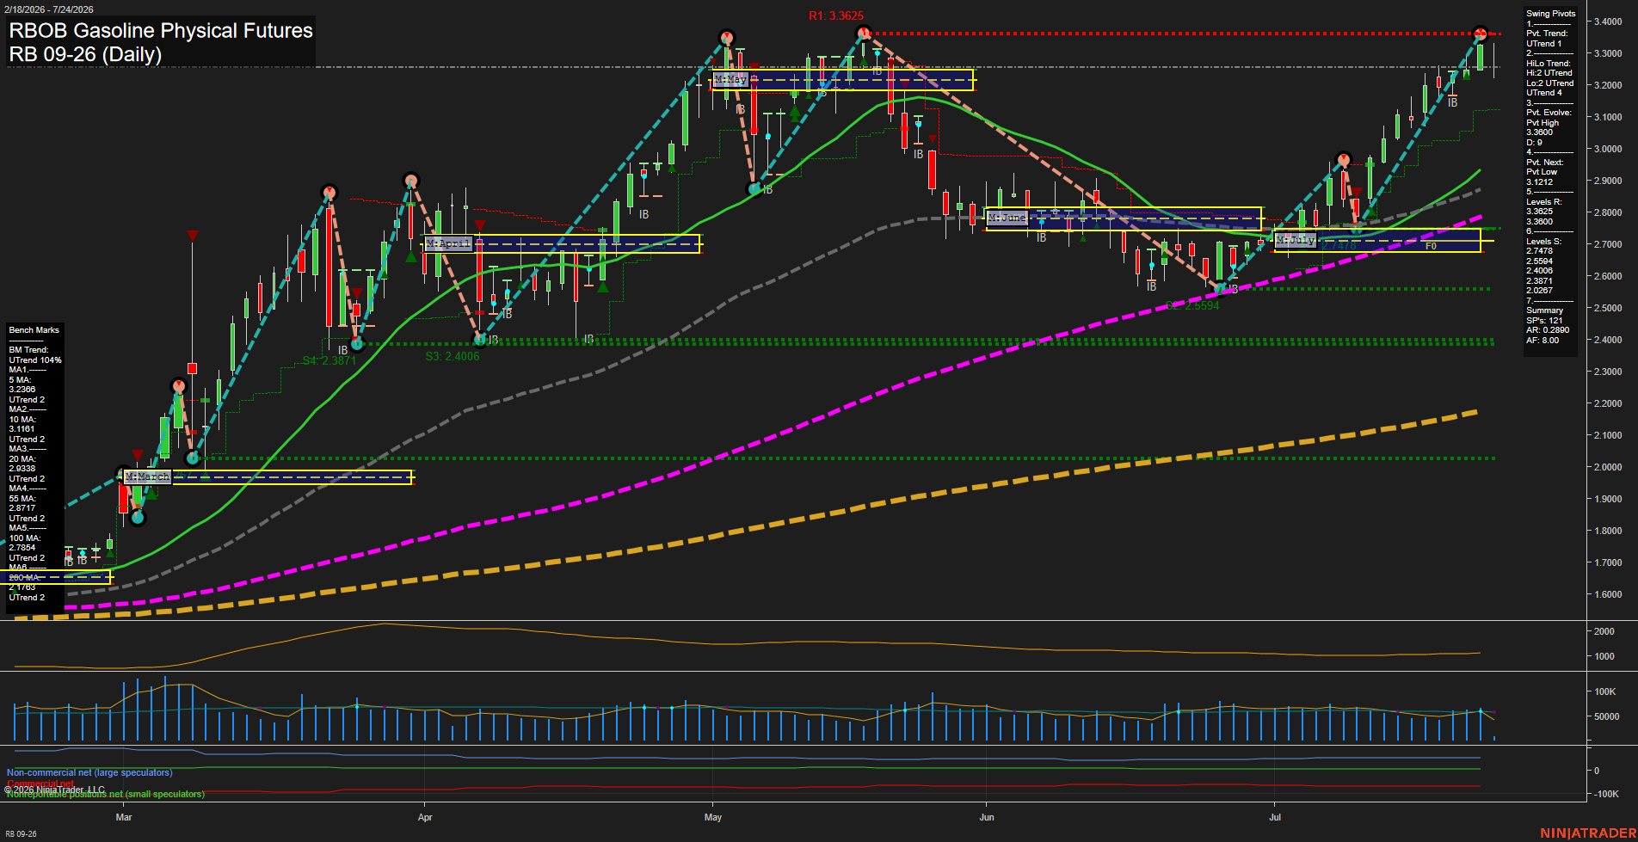Select the Pvt. Trend UTrend 1 entry

pos(1547,39)
